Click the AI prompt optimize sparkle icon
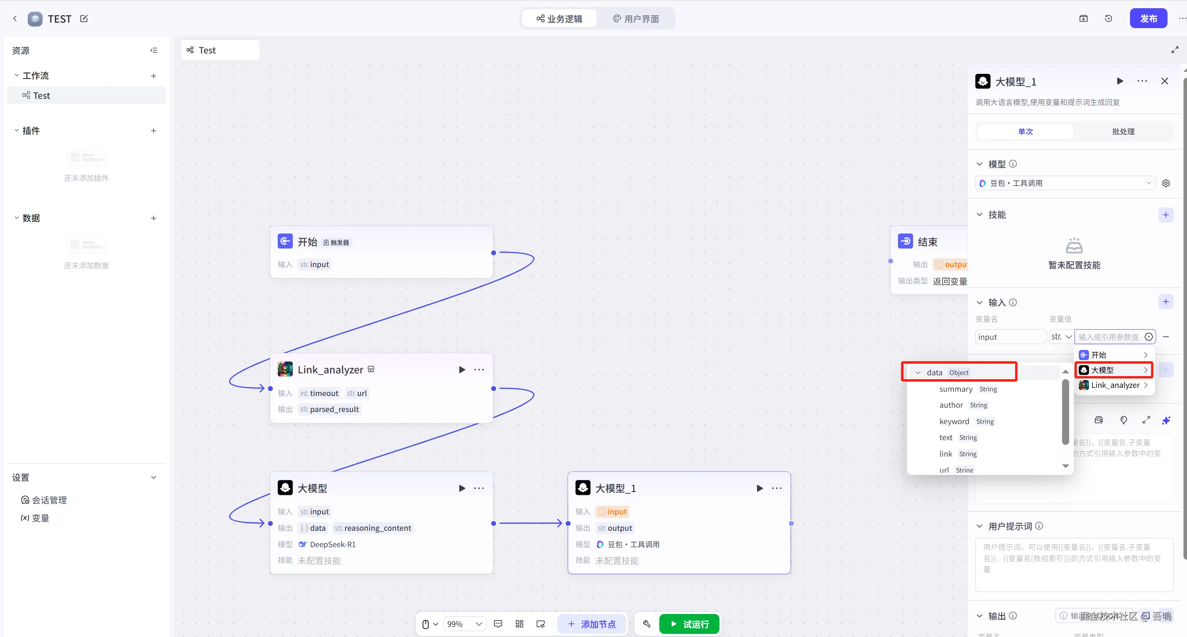The width and height of the screenshot is (1187, 637). pyautogui.click(x=1166, y=420)
